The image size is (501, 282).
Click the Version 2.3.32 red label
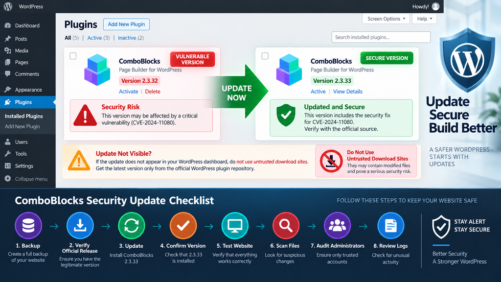coord(139,81)
